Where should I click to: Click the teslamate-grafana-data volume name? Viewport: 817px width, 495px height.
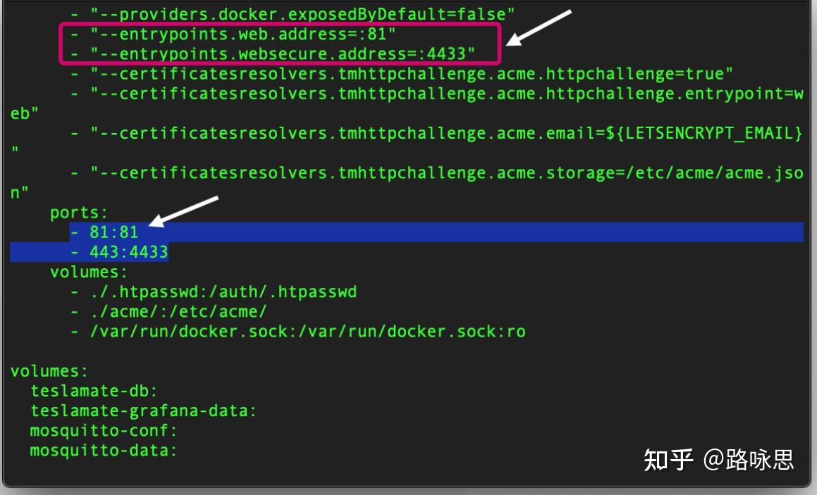click(143, 410)
